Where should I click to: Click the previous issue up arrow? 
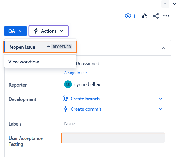[165, 4]
